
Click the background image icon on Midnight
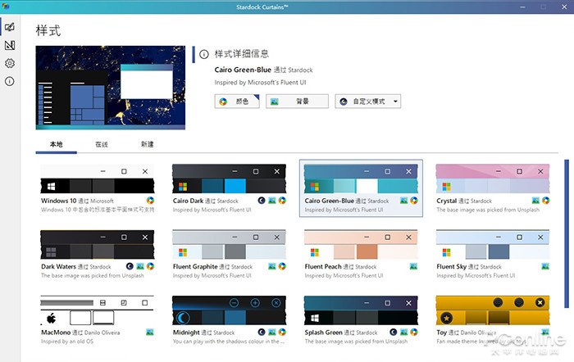pos(272,332)
